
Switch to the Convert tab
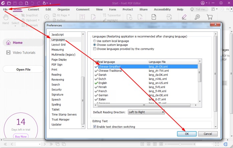click(33, 9)
